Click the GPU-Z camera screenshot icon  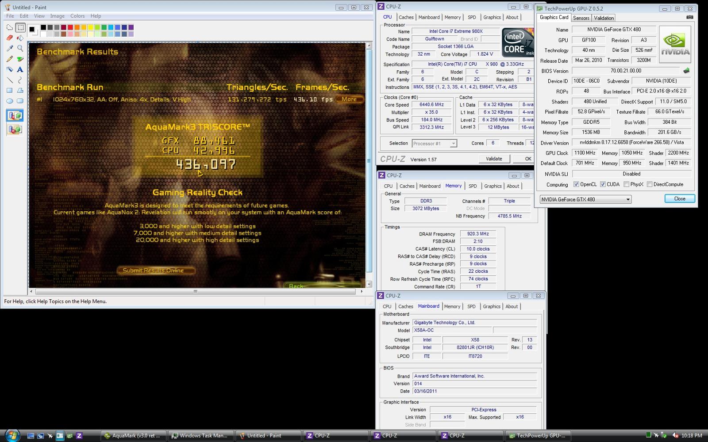pos(689,17)
